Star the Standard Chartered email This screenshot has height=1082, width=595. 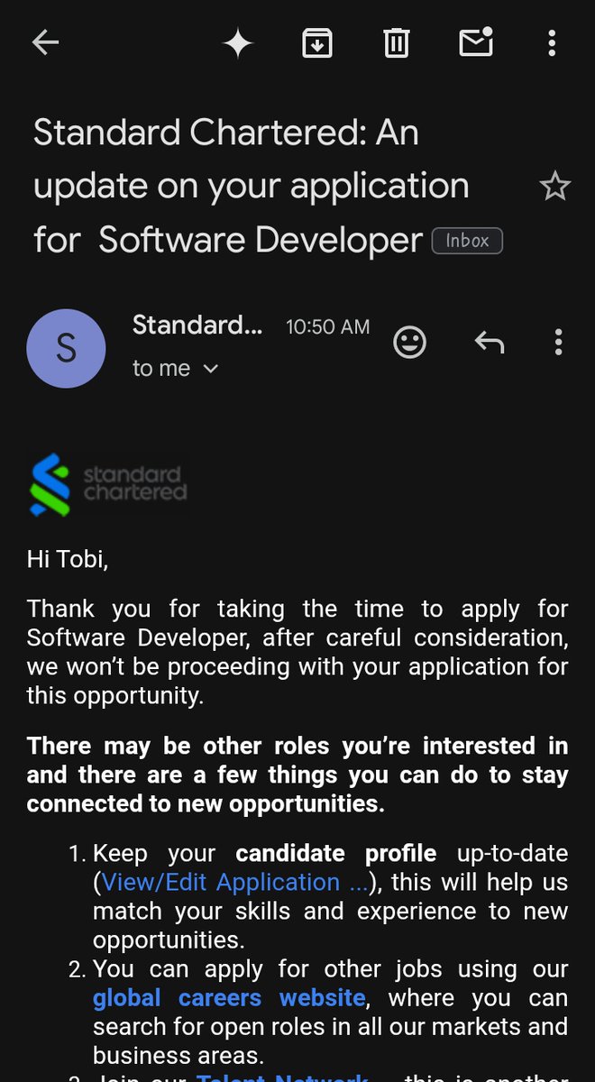554,187
